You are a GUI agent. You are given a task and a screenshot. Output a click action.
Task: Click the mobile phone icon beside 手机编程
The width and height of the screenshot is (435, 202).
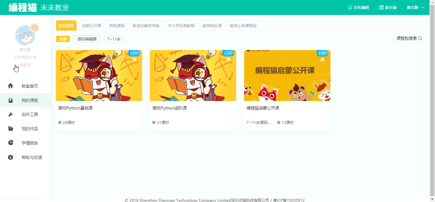click(x=350, y=7)
